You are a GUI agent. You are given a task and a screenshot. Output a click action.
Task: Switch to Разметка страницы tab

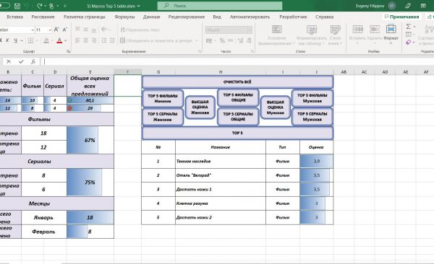pos(85,17)
